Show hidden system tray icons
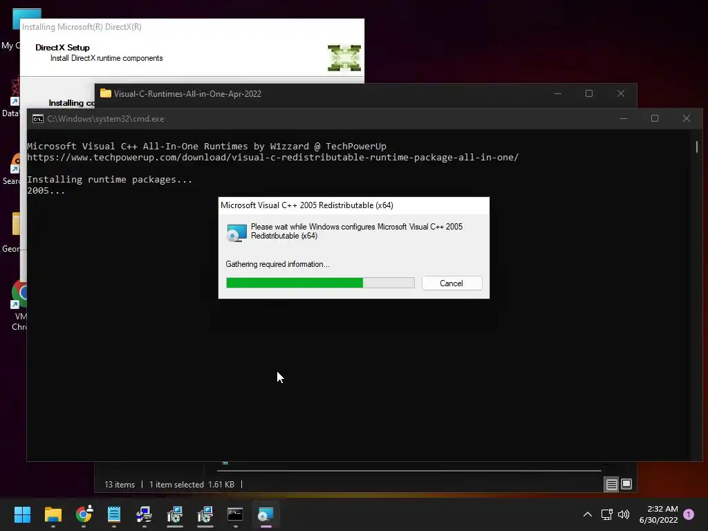This screenshot has height=531, width=708. tap(588, 514)
